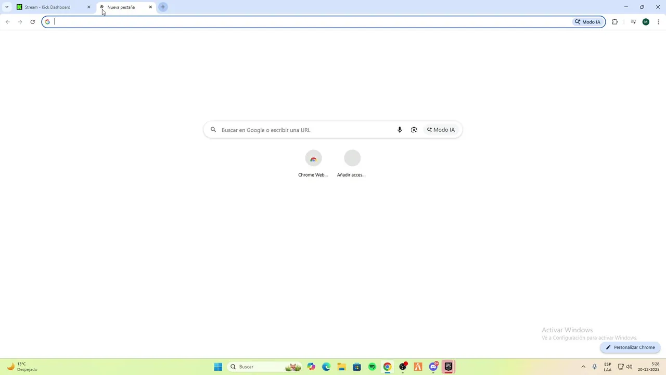Open File Explorer from the taskbar
Image resolution: width=666 pixels, height=375 pixels.
point(341,367)
